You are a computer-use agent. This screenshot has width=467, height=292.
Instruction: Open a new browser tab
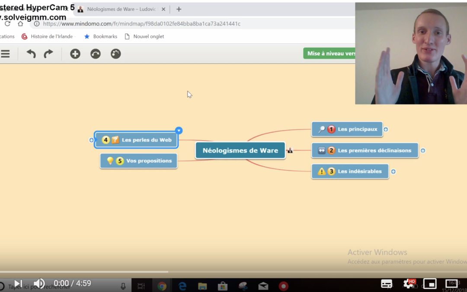[x=179, y=9]
